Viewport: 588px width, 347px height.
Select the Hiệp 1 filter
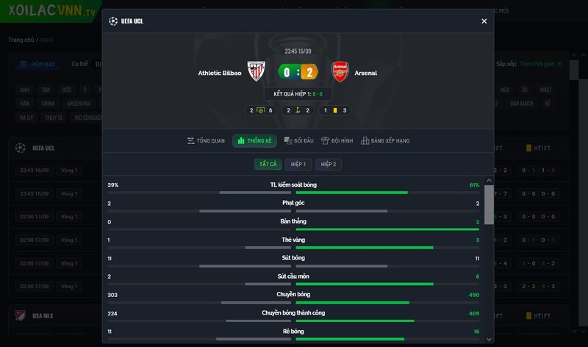click(x=298, y=164)
